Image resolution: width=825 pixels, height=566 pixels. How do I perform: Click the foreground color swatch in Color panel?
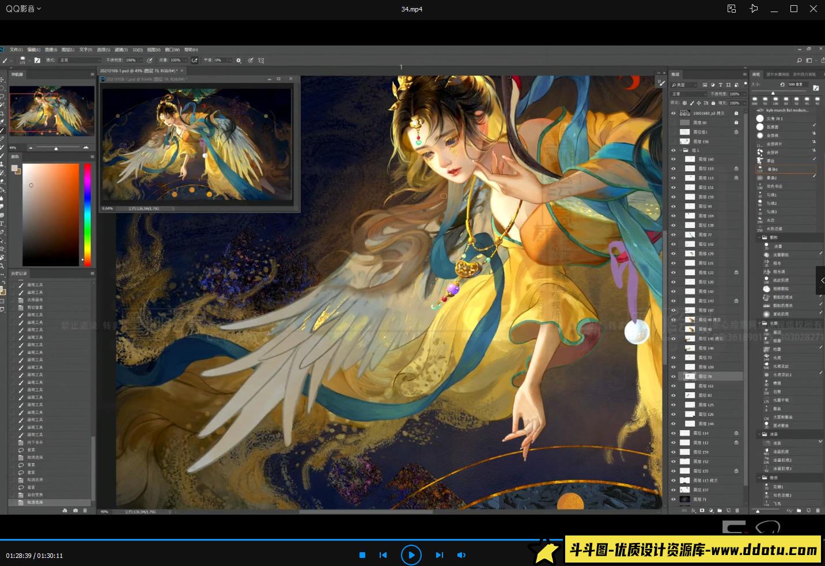click(x=14, y=168)
